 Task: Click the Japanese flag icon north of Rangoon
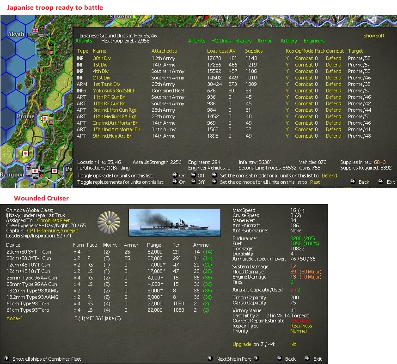tap(25, 153)
